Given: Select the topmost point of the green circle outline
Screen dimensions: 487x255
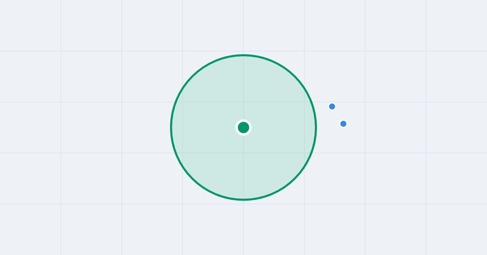Looking at the screenshot, I should (x=243, y=55).
